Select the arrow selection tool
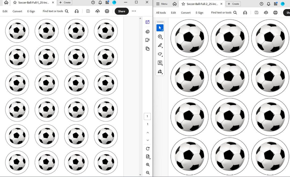 coord(160,28)
